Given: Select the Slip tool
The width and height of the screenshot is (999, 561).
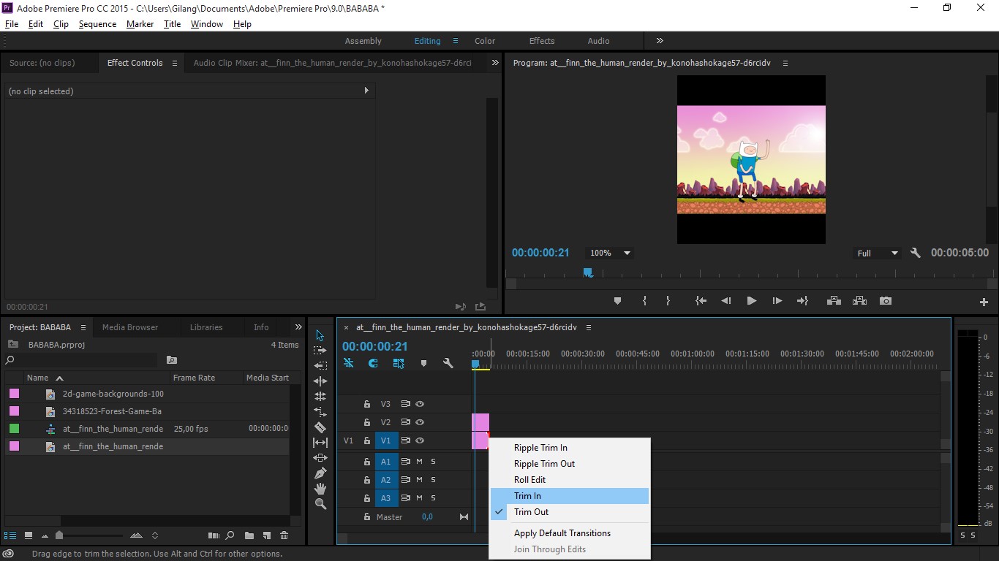Looking at the screenshot, I should tap(320, 443).
